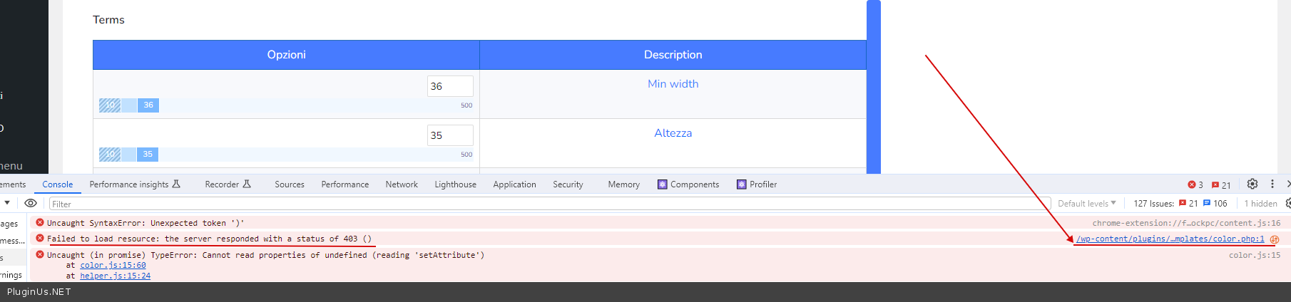The image size is (1291, 302).
Task: Open DevTools settings gear icon
Action: point(1252,184)
